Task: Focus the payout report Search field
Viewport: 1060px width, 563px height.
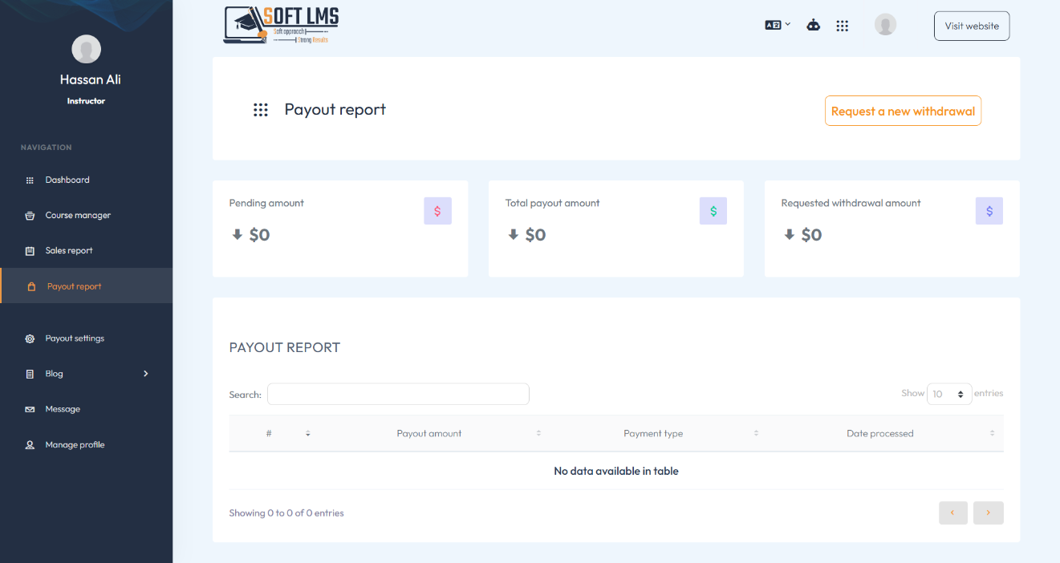Action: (398, 394)
